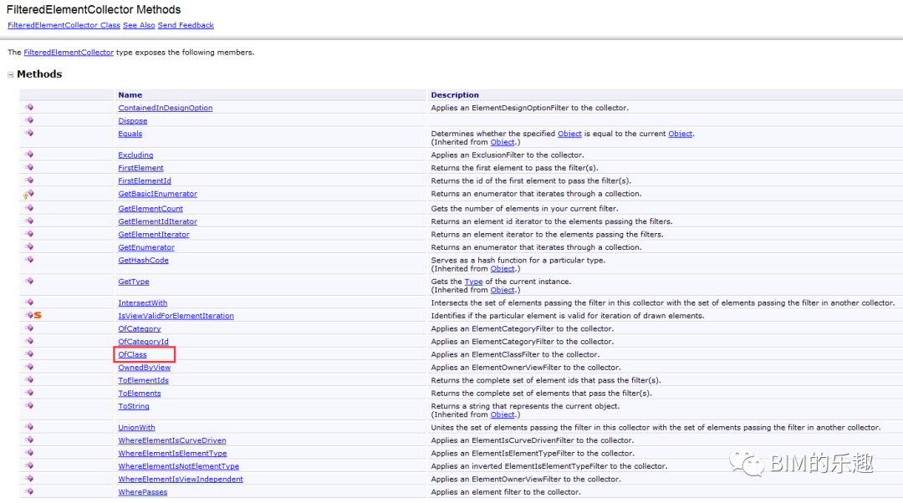Open the Dispose method link

pos(132,121)
